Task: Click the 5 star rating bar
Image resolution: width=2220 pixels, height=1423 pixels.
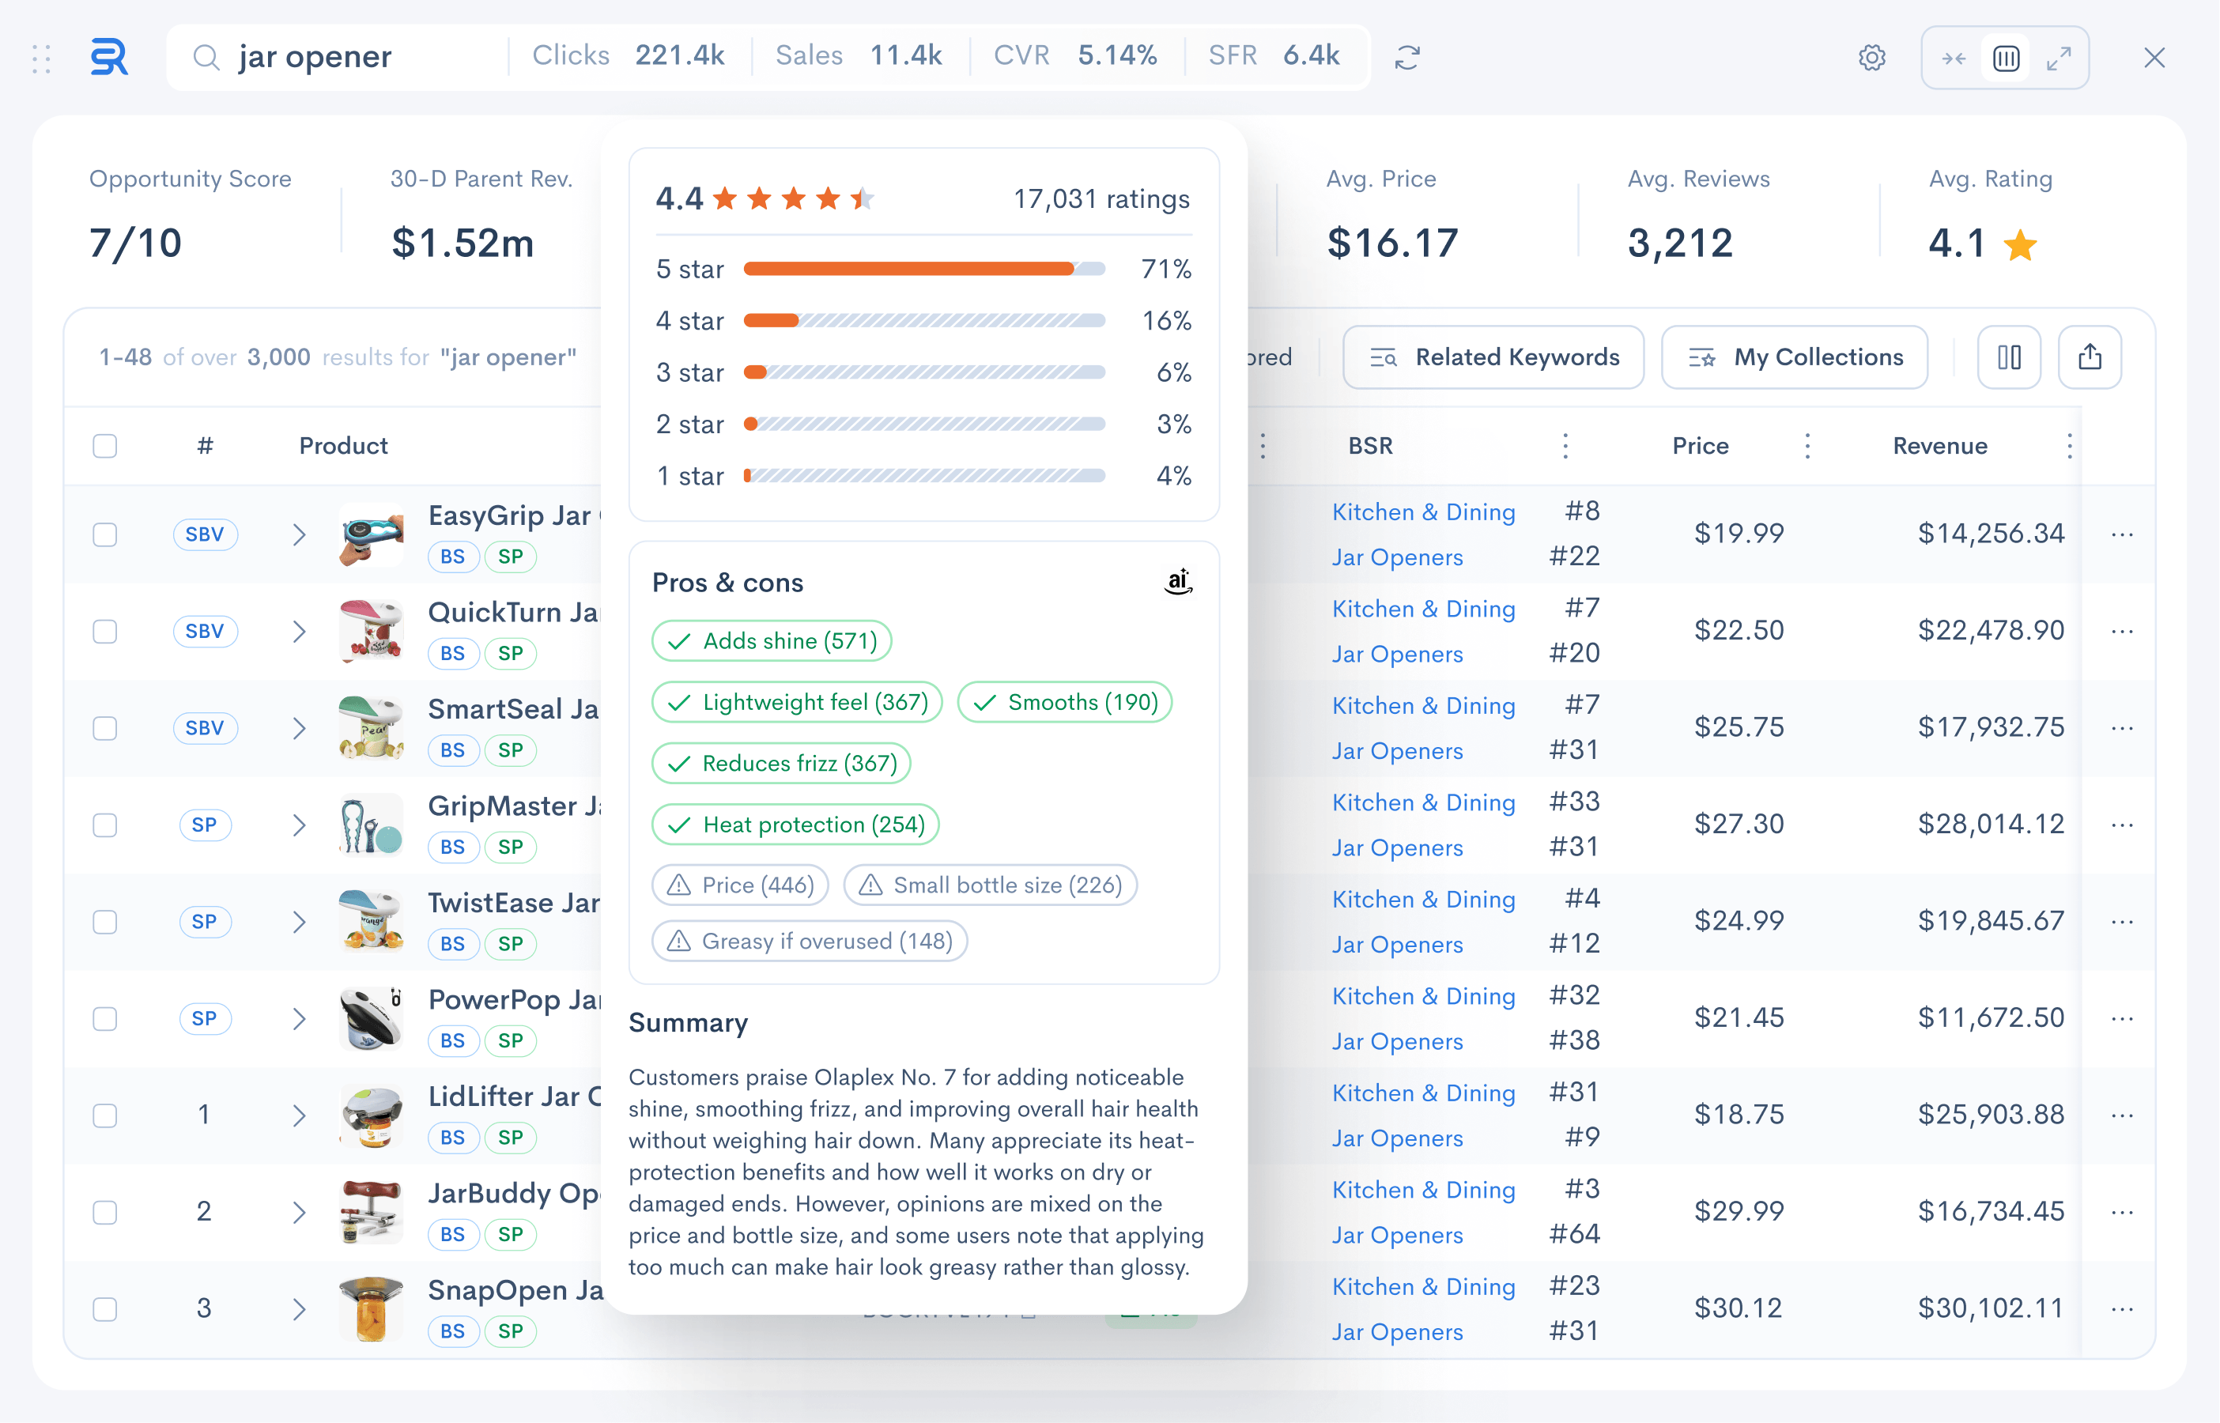Action: click(924, 269)
